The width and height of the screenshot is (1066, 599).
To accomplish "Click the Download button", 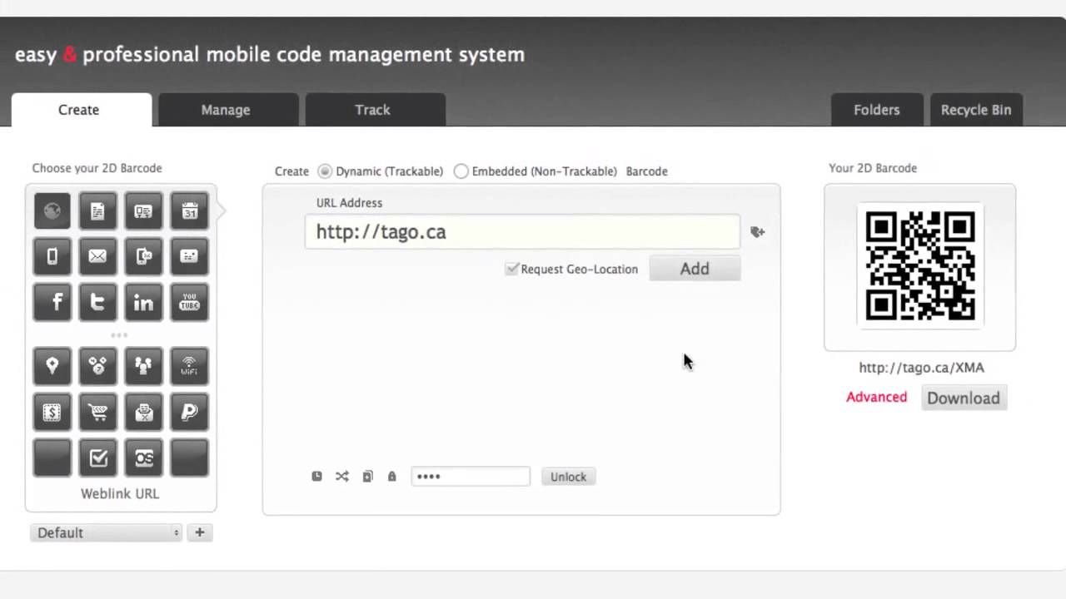I will pos(964,398).
